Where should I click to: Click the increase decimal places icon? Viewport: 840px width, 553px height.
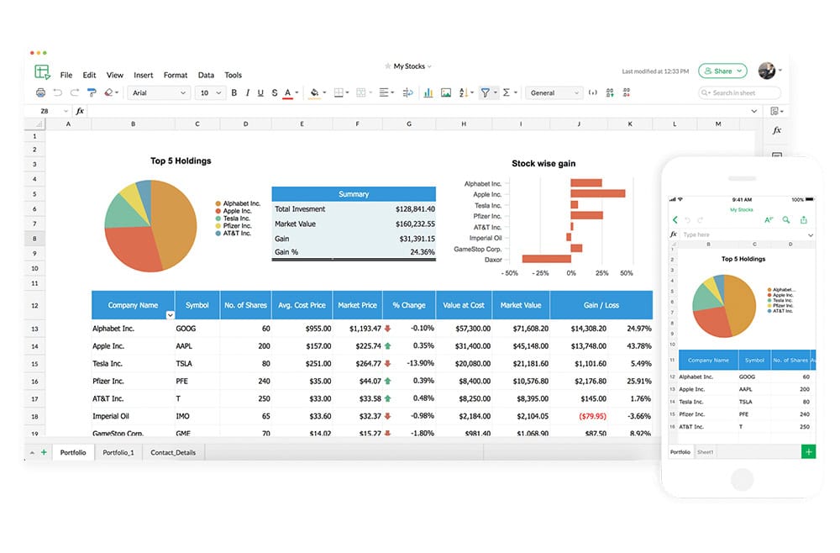click(x=610, y=92)
